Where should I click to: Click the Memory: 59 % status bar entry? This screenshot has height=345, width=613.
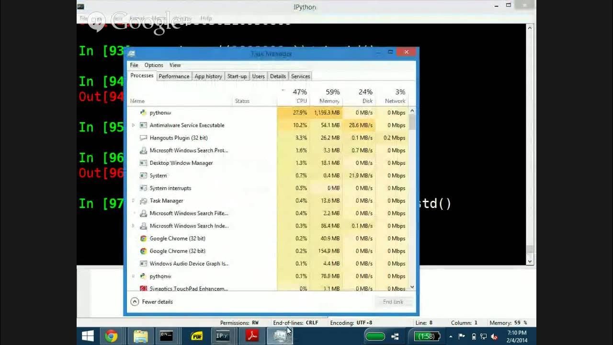click(x=508, y=323)
